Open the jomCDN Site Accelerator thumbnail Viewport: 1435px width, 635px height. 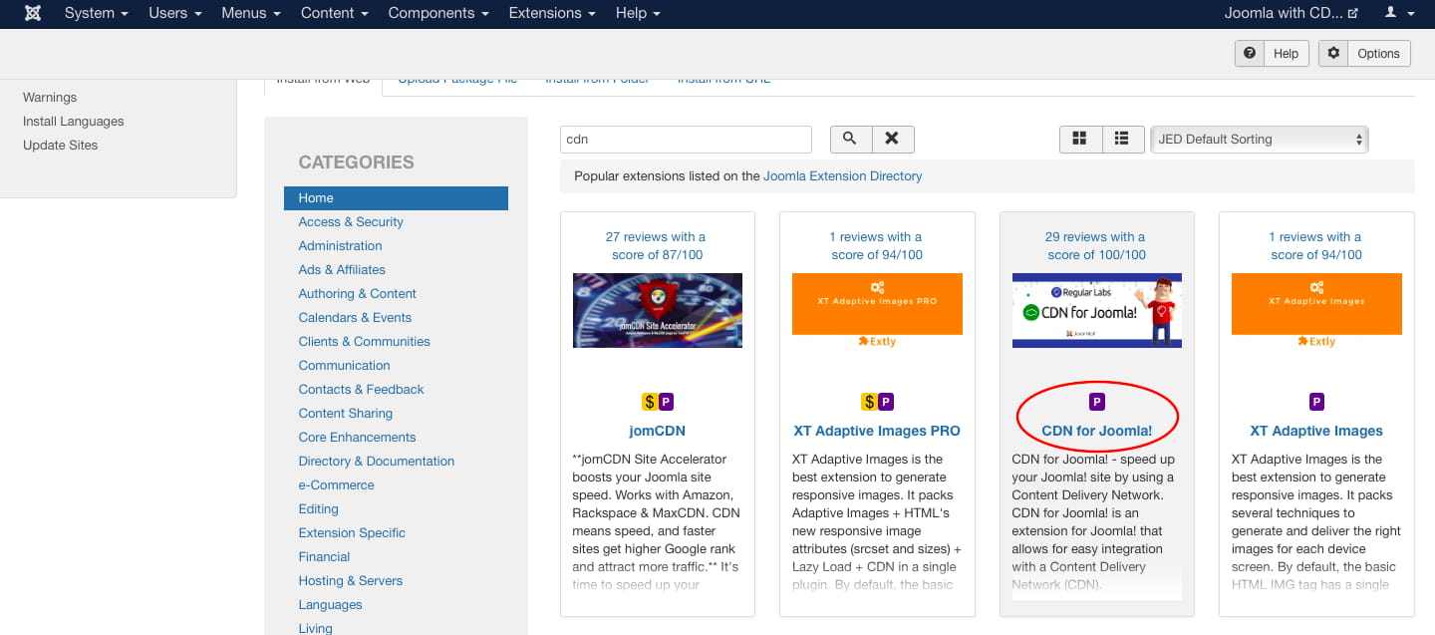[x=658, y=310]
